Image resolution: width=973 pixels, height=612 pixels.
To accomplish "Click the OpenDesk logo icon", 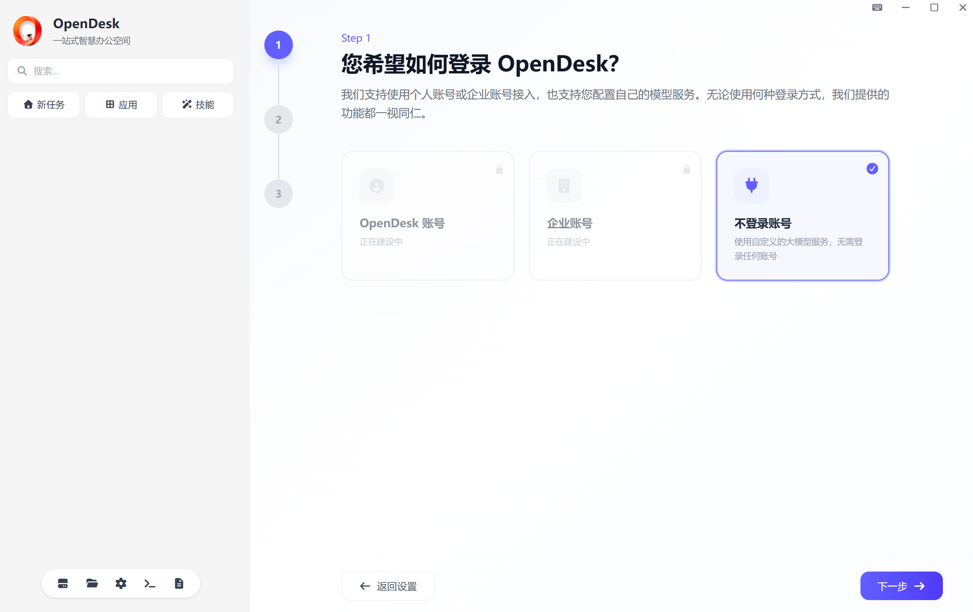I will click(x=27, y=31).
